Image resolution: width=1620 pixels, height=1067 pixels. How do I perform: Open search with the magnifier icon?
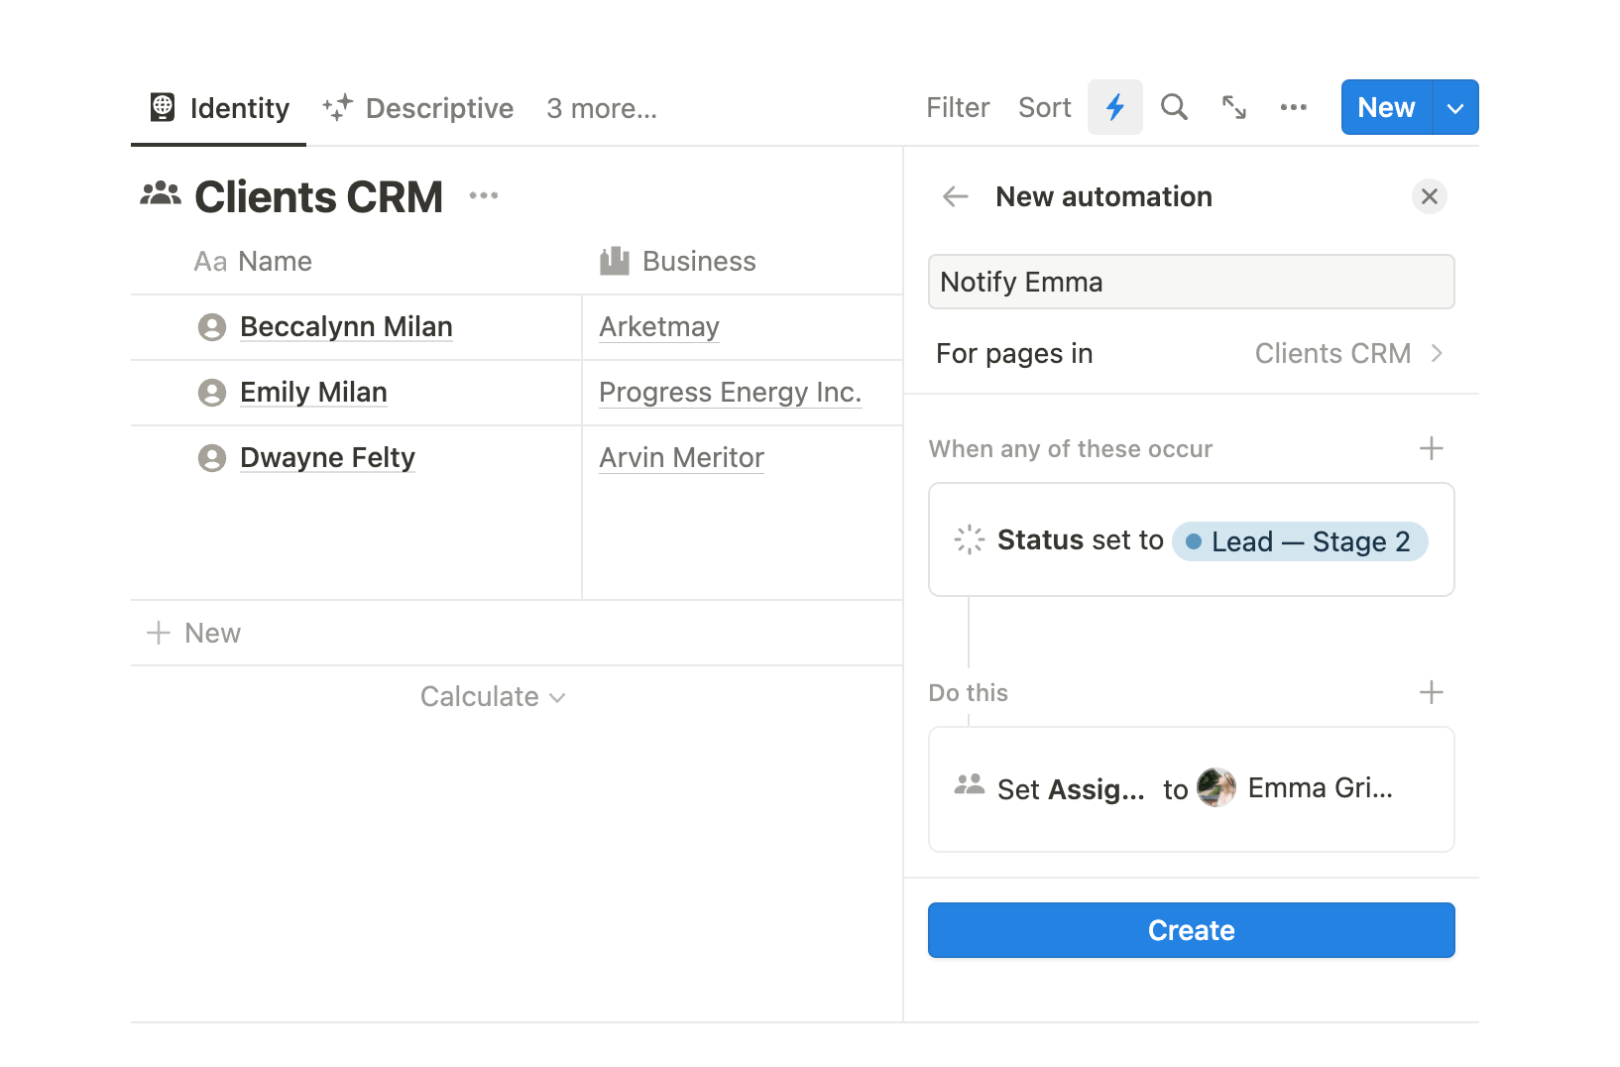point(1174,107)
